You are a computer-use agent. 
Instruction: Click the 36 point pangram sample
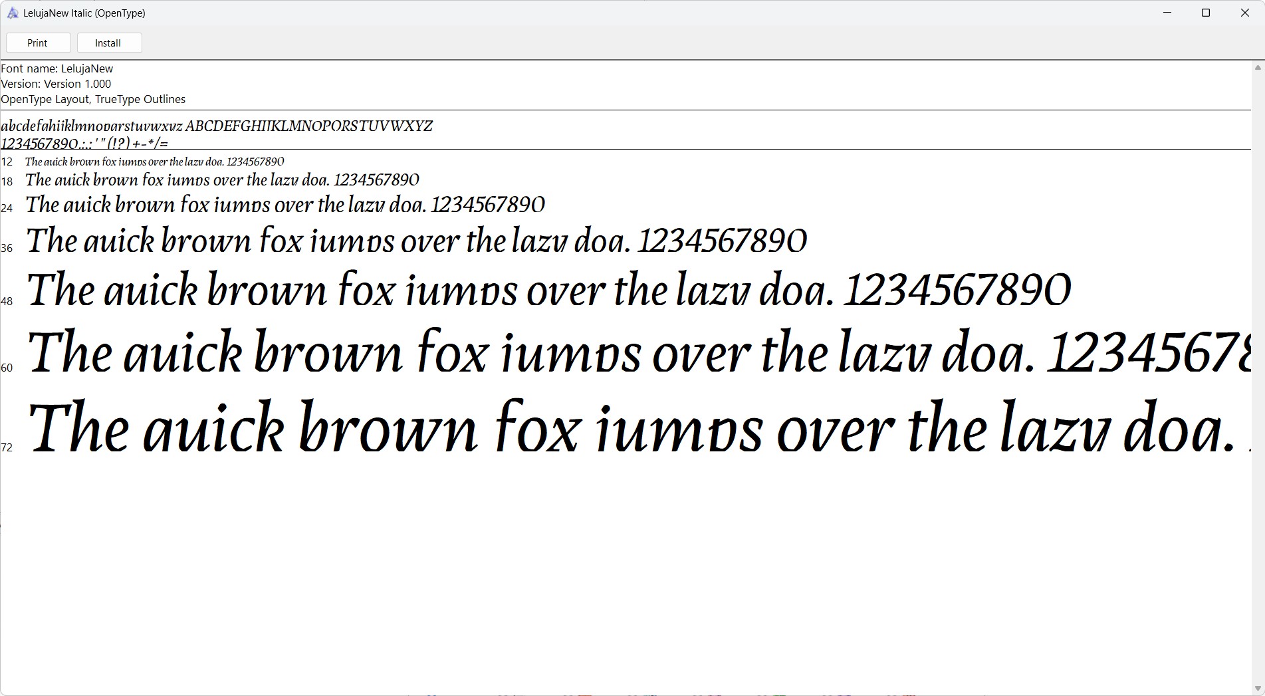tap(417, 240)
